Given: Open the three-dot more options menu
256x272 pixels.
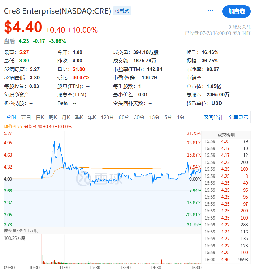Looking at the screenshot, I should 210,11.
